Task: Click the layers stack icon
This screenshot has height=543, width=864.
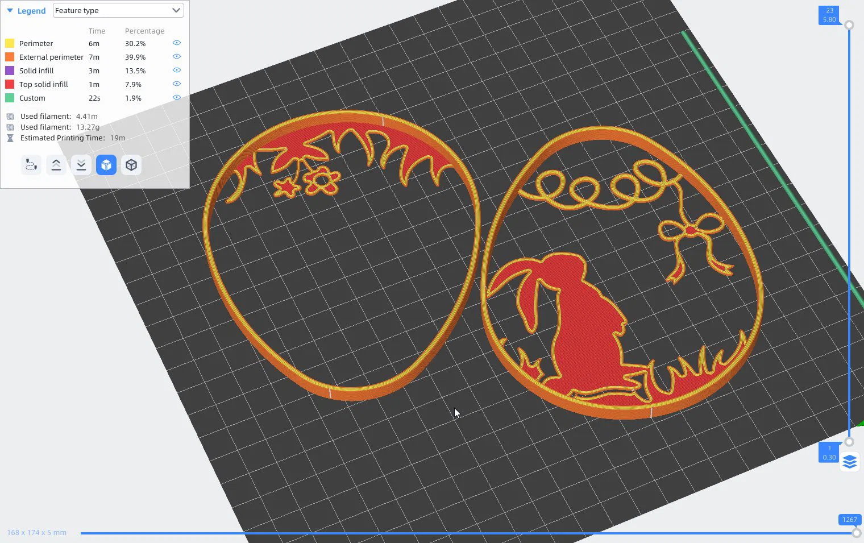Action: tap(850, 461)
